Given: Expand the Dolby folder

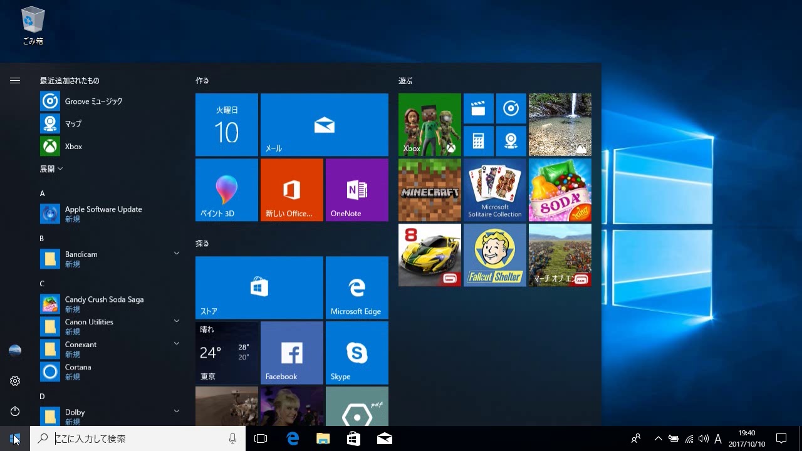Looking at the screenshot, I should tap(177, 411).
